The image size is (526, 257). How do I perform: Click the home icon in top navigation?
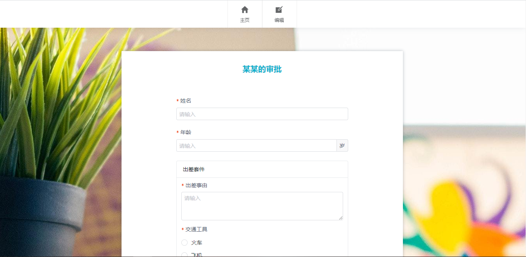[245, 10]
